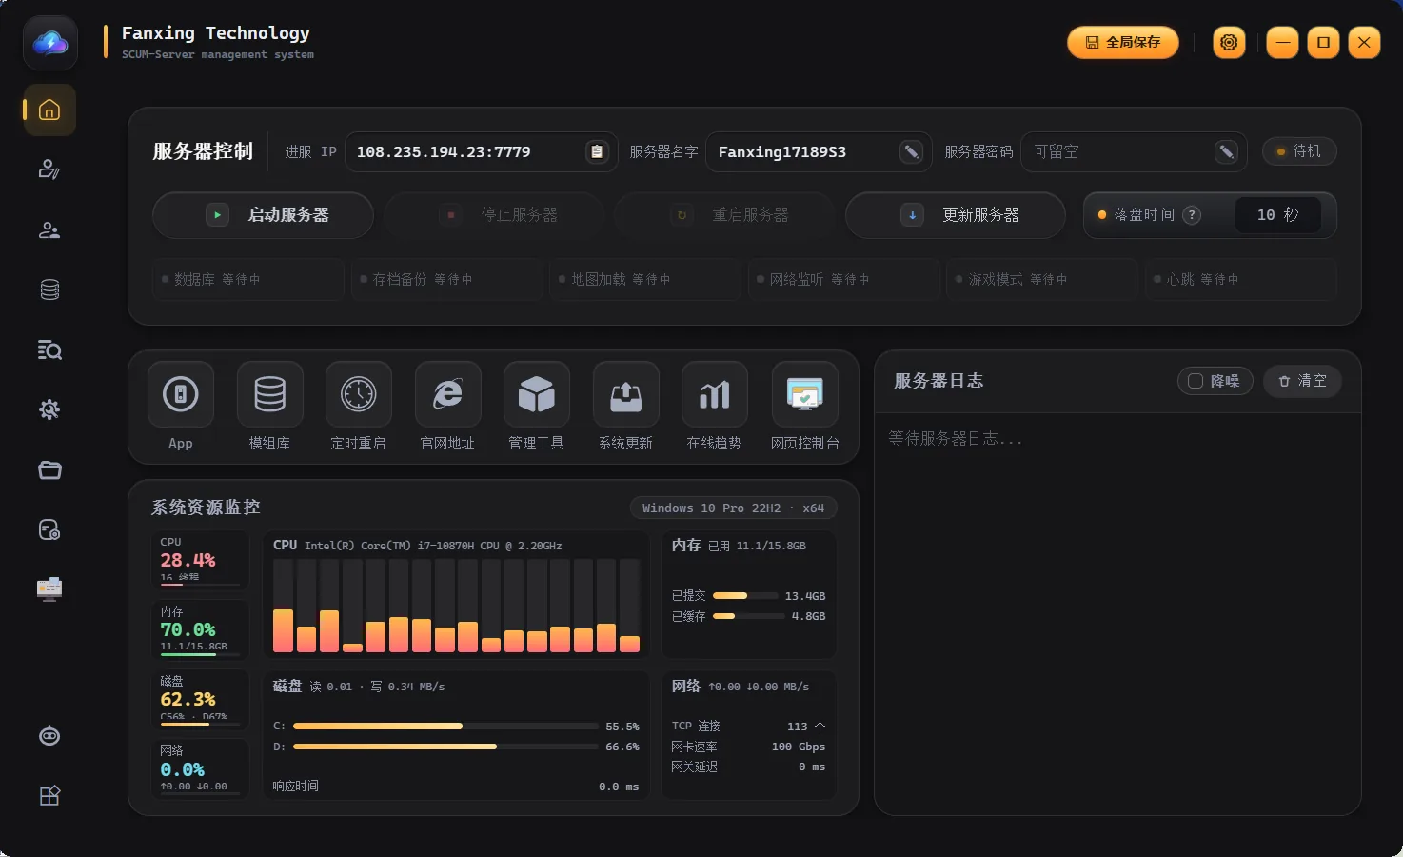Screen dimensions: 1403x857
Task: Click the C: disk usage bar
Action: point(445,727)
